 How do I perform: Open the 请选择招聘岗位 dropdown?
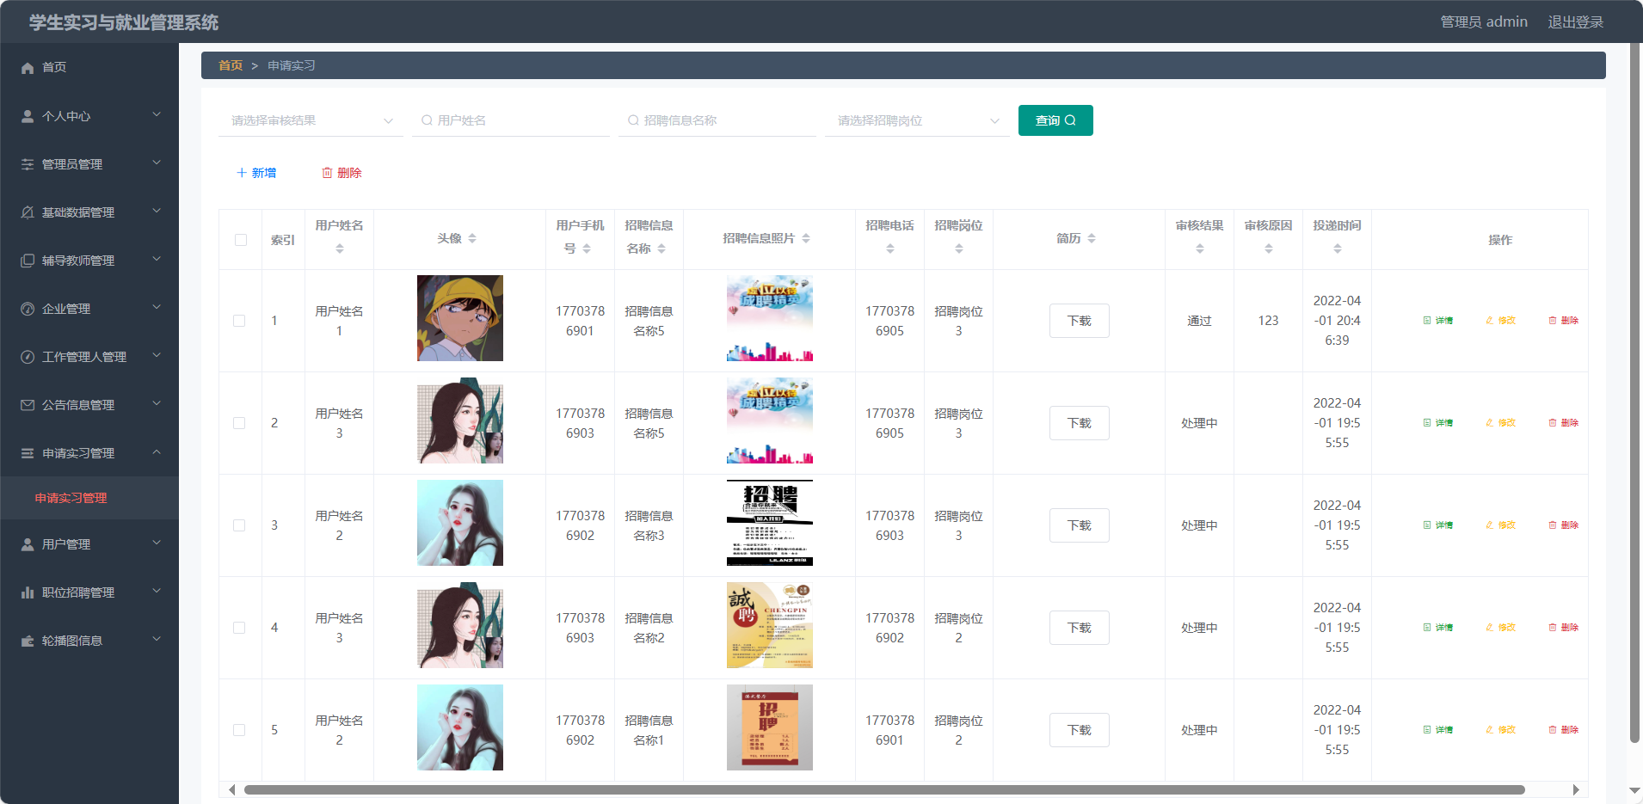917,120
